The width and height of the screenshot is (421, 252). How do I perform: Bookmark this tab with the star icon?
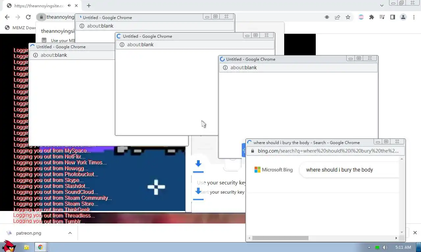click(x=348, y=17)
